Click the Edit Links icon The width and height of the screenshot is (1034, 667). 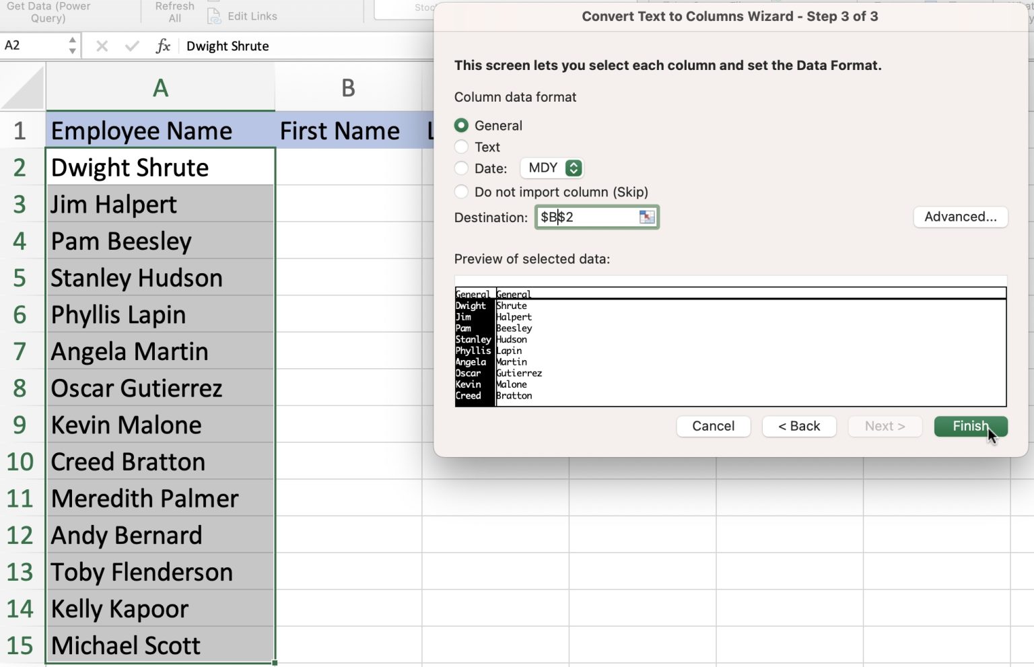pyautogui.click(x=214, y=16)
